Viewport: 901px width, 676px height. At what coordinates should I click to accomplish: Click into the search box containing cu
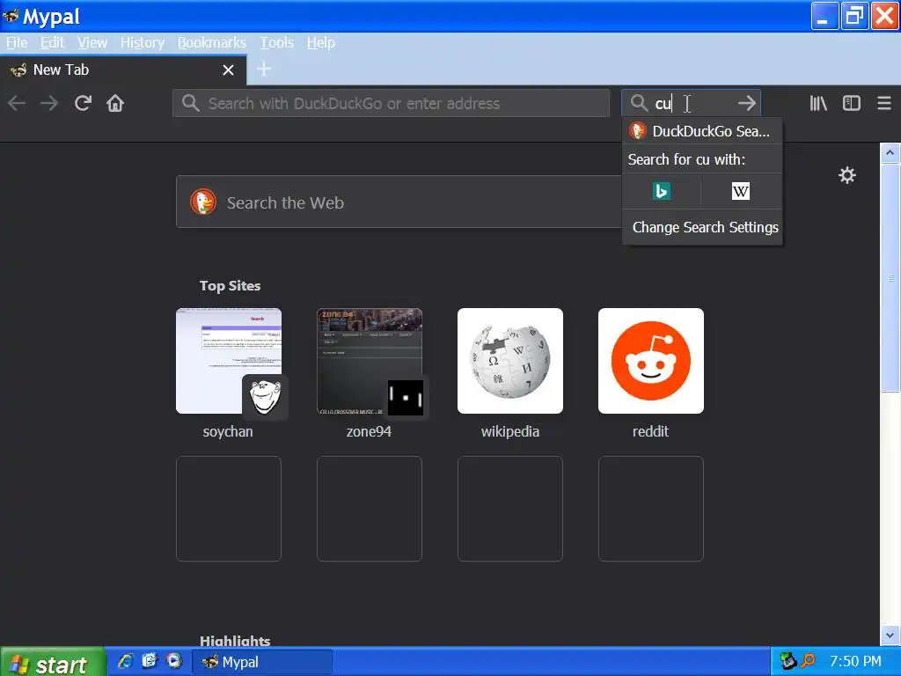coord(692,104)
